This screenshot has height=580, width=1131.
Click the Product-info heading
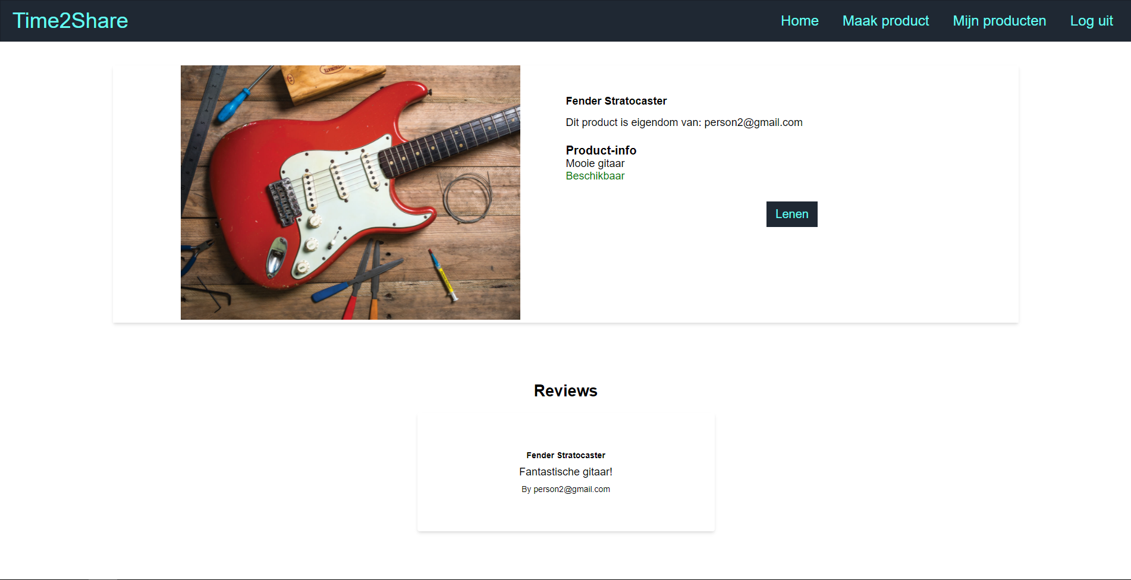coord(601,150)
